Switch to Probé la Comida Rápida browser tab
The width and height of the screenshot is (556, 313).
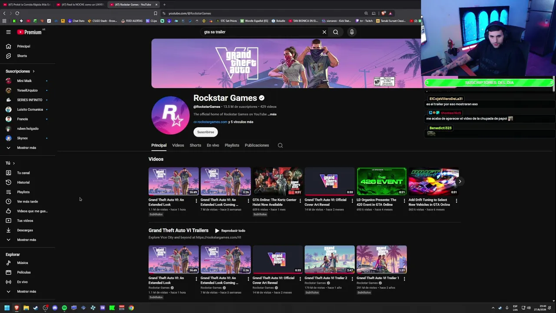(x=27, y=4)
